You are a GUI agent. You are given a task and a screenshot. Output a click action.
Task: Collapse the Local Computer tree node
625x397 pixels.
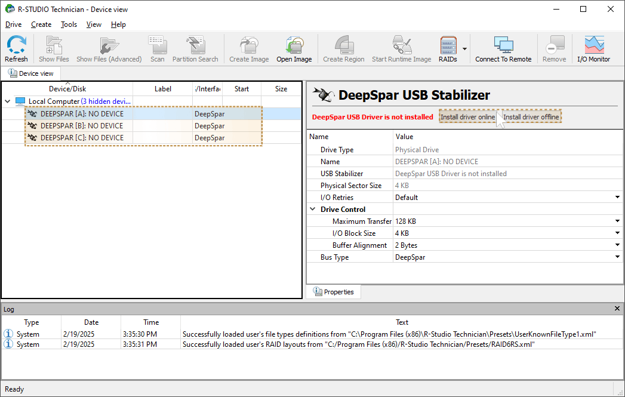[7, 101]
